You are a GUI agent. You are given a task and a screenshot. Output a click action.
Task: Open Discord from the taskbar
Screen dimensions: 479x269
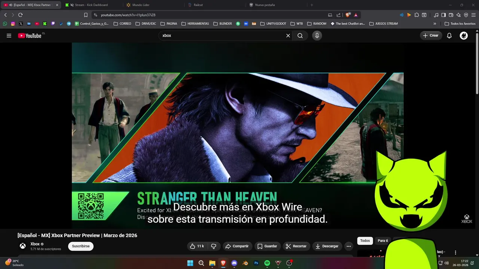tap(234, 263)
